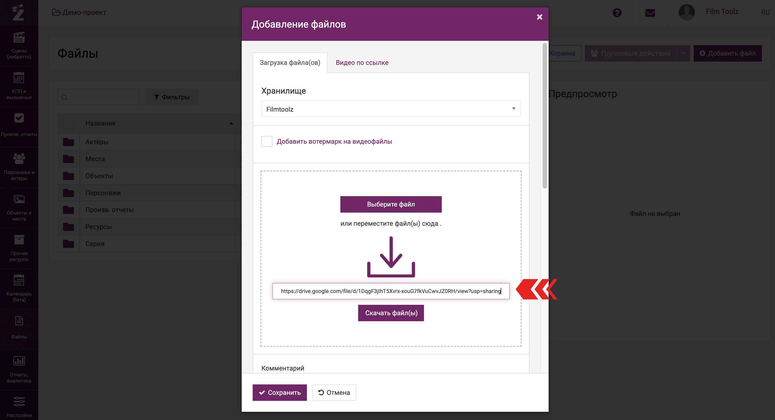Click the Демо-проект breadcrumb link

79,12
